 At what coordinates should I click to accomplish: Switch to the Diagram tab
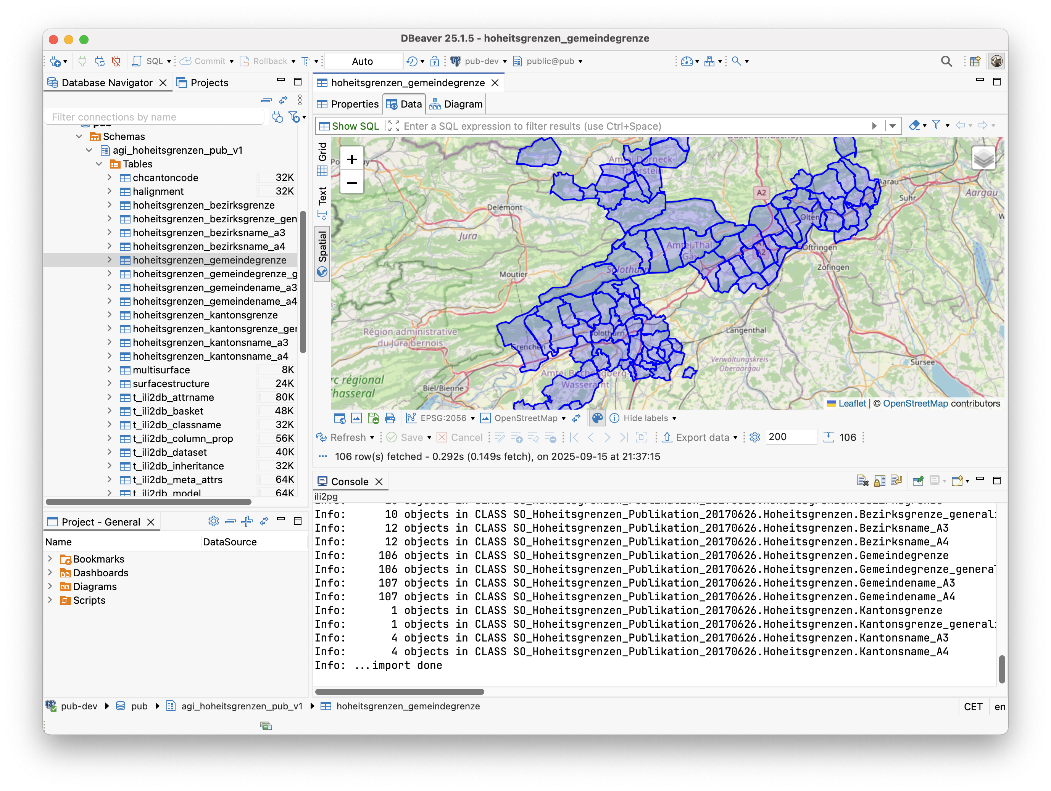click(x=456, y=104)
